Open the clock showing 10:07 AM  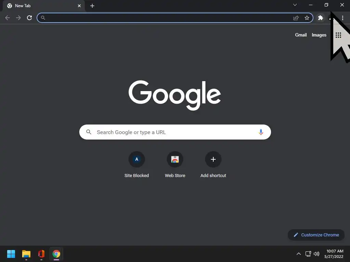pos(334,254)
